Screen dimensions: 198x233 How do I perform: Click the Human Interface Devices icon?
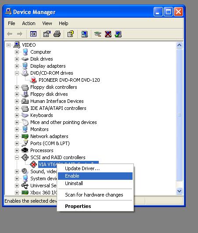pos(25,101)
